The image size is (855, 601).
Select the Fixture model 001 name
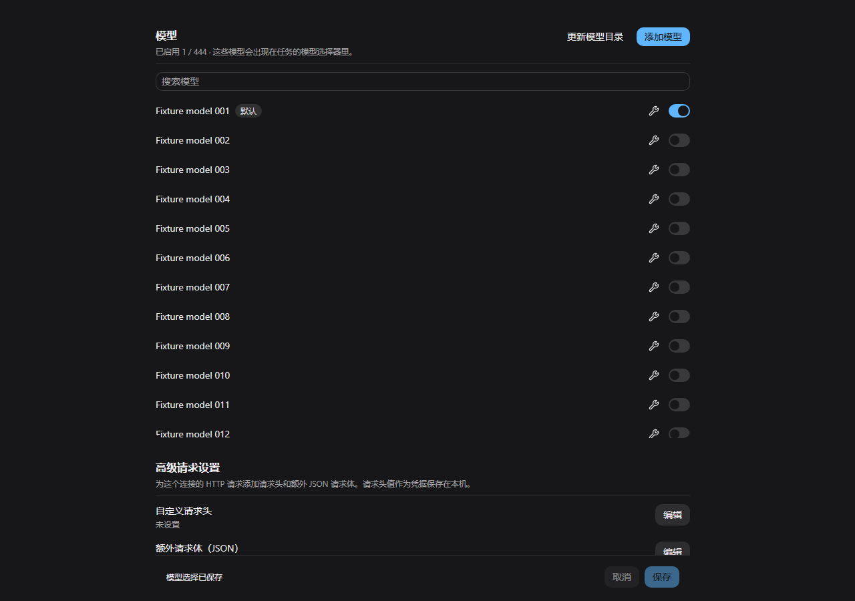(x=192, y=111)
